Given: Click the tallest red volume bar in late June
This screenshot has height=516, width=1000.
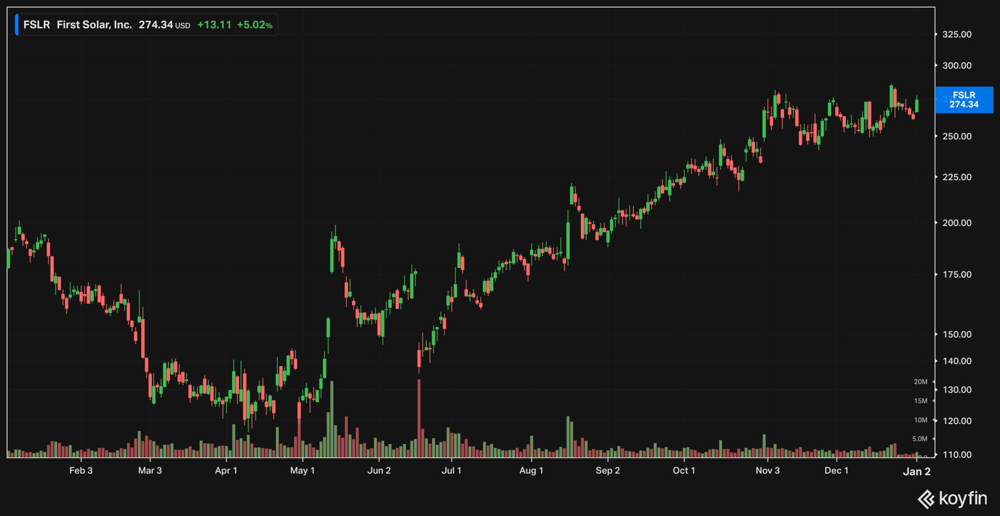Looking at the screenshot, I should click(x=419, y=418).
